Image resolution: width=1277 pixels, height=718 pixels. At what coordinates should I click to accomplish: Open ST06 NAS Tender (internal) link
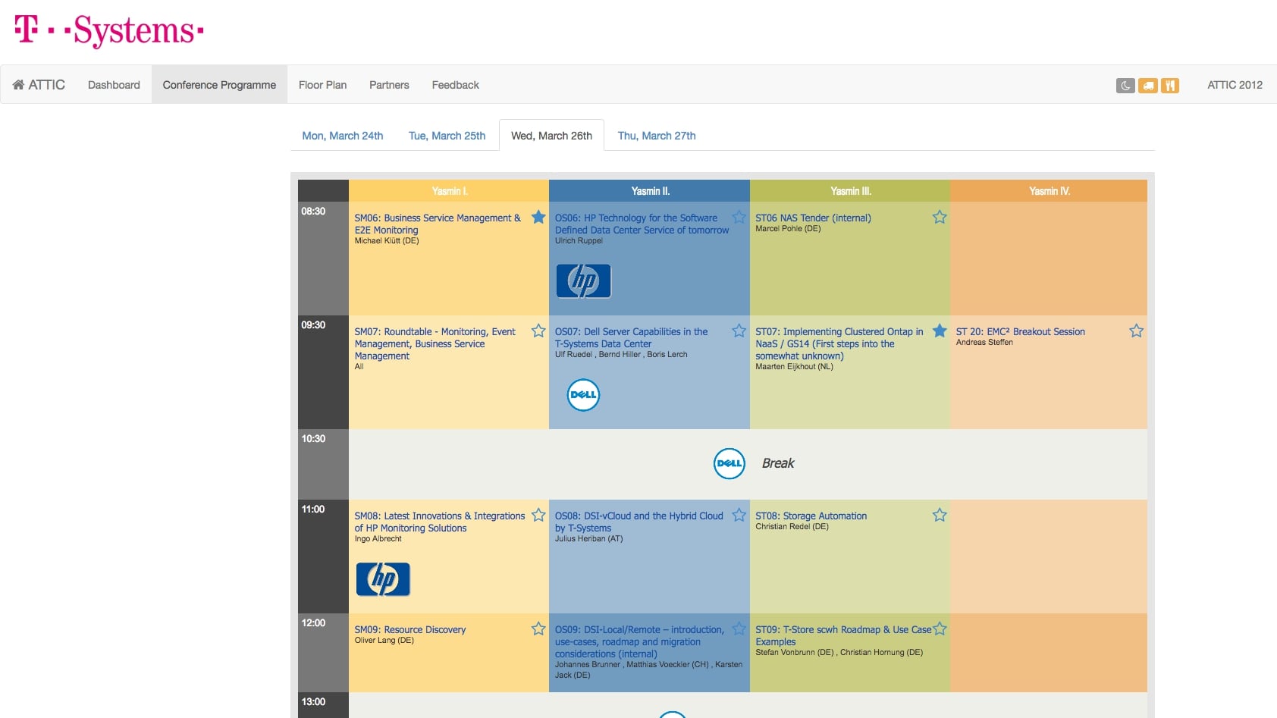coord(813,218)
